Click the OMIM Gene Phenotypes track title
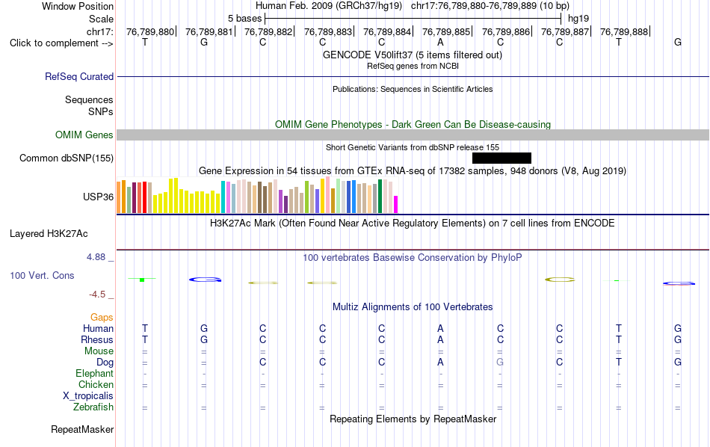710x447 pixels. tap(413, 125)
